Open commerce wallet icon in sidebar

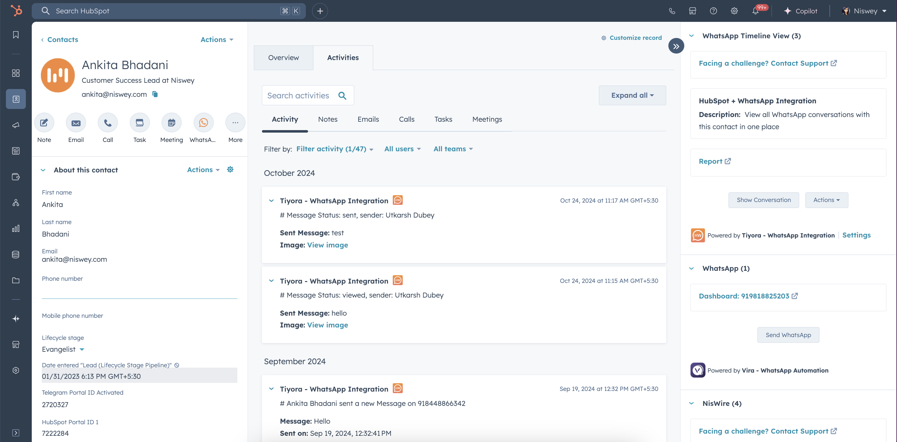pyautogui.click(x=16, y=177)
